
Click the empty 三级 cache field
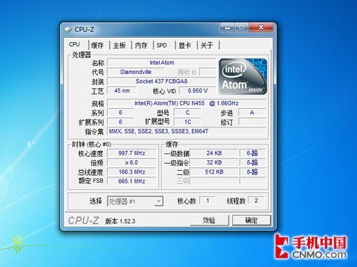coord(214,181)
